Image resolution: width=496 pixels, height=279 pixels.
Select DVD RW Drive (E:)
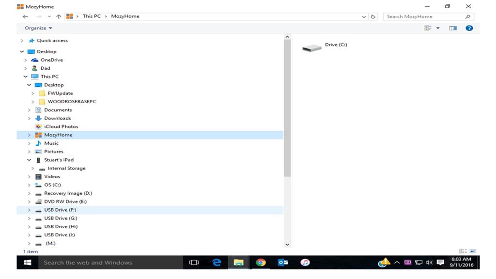click(x=65, y=201)
